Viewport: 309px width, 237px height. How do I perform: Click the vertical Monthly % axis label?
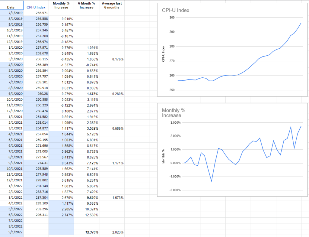163,156
